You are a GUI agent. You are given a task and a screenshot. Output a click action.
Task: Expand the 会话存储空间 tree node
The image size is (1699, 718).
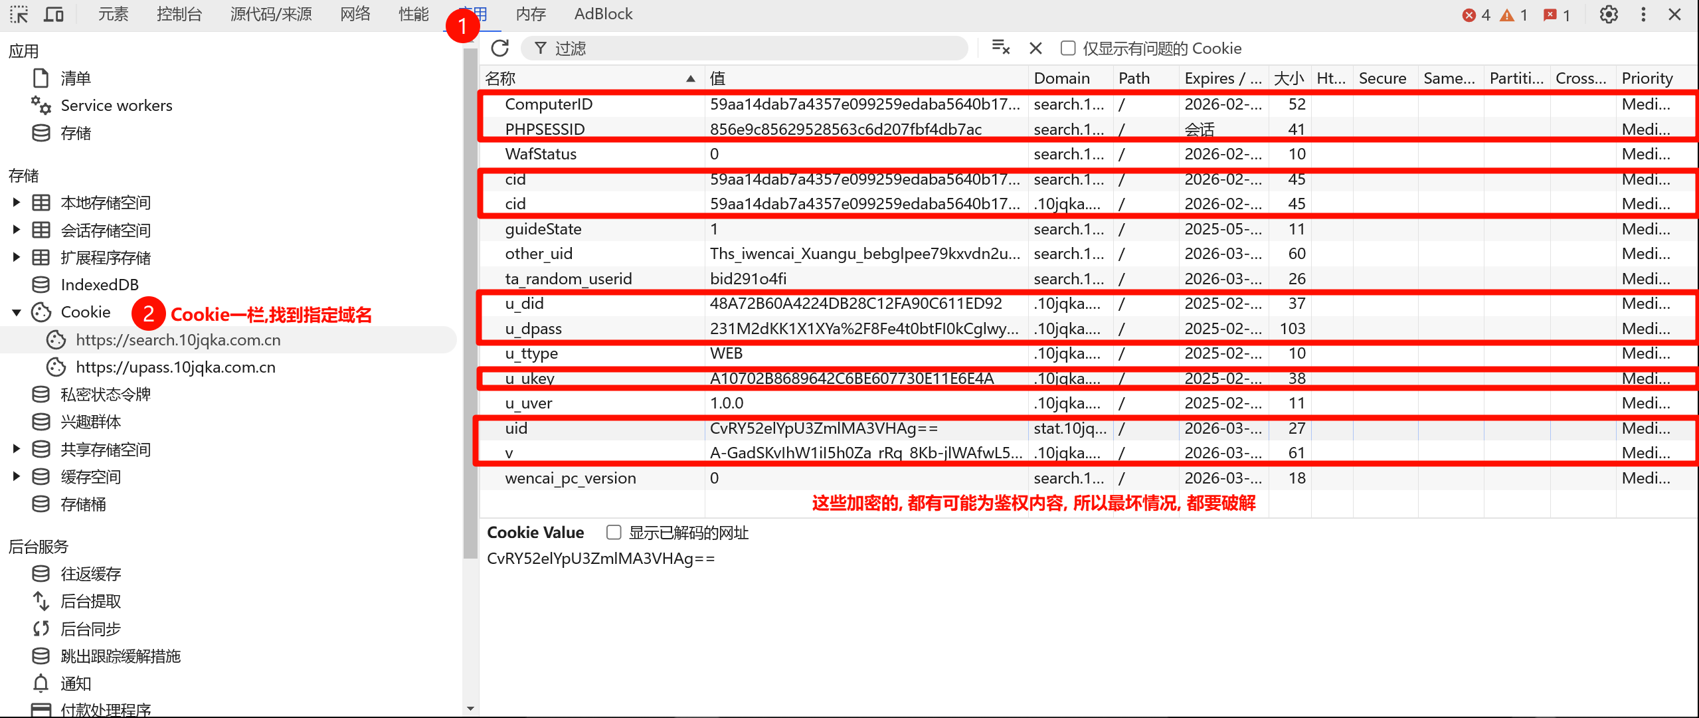[x=17, y=230]
